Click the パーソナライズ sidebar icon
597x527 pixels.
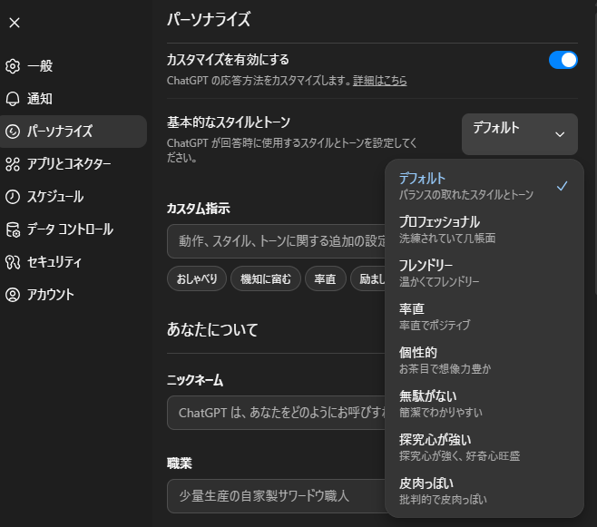(13, 132)
